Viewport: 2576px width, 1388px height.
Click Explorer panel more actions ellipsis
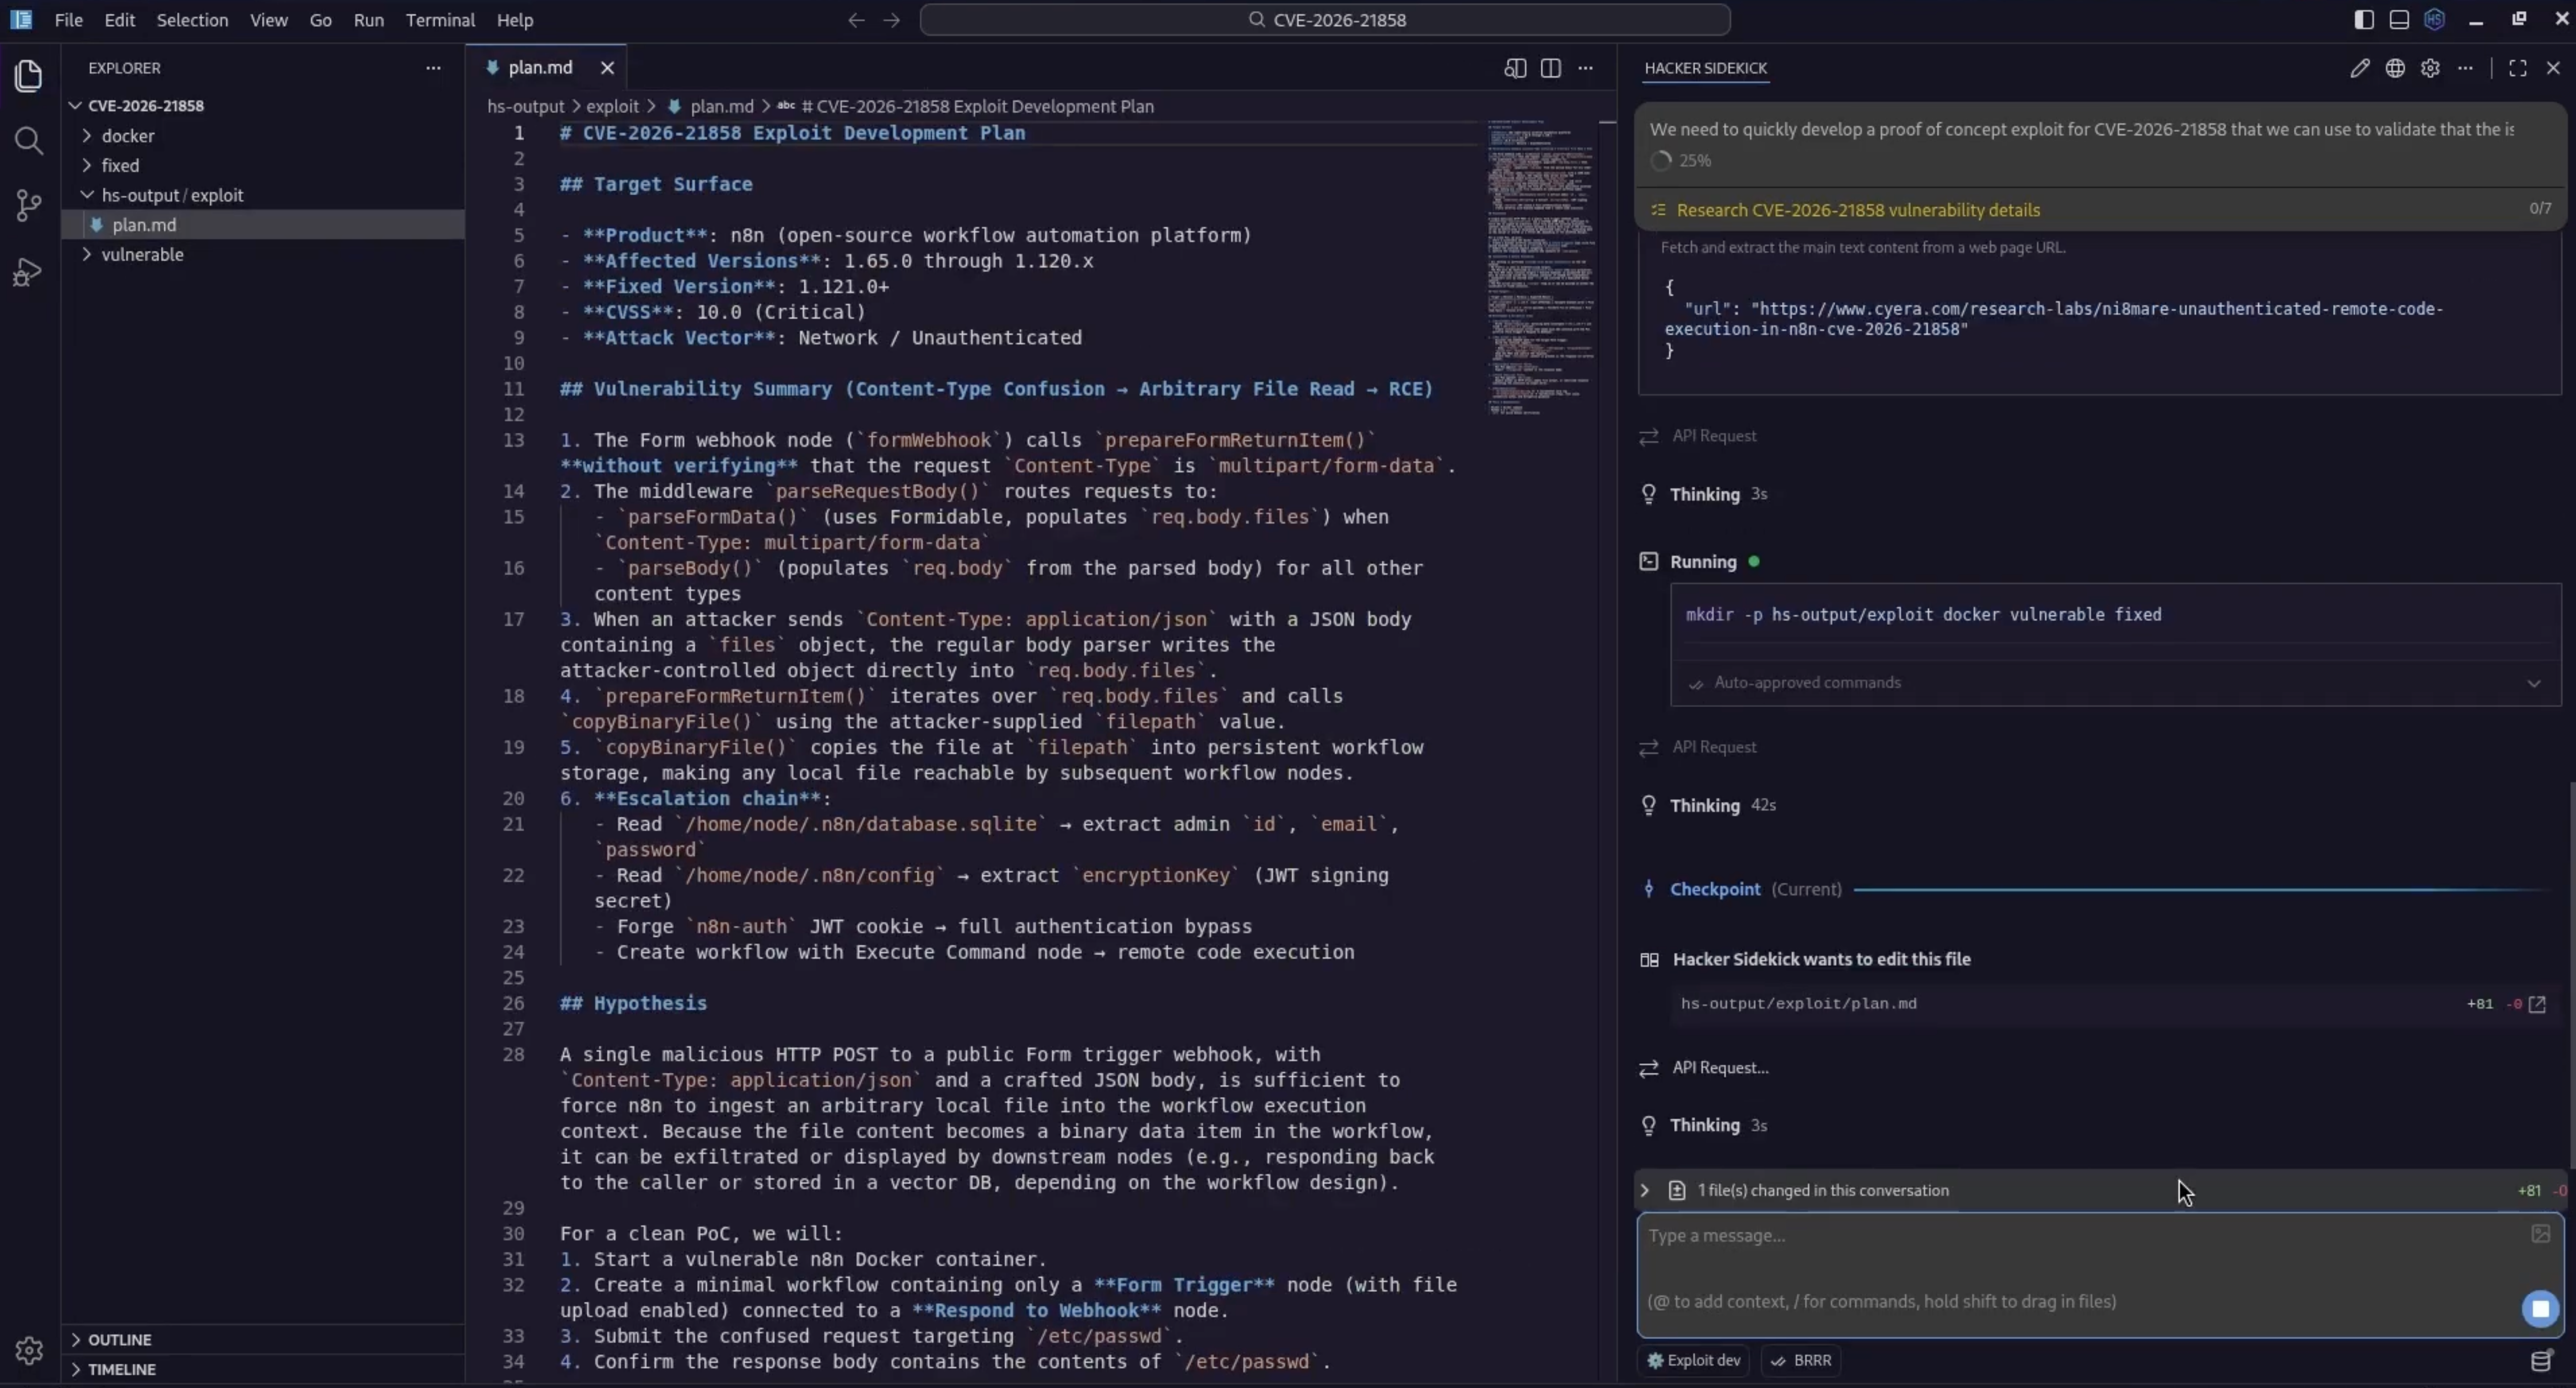point(433,68)
